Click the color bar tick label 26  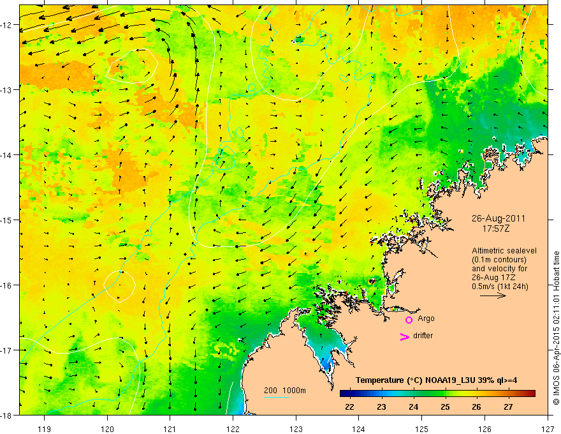pyautogui.click(x=477, y=407)
